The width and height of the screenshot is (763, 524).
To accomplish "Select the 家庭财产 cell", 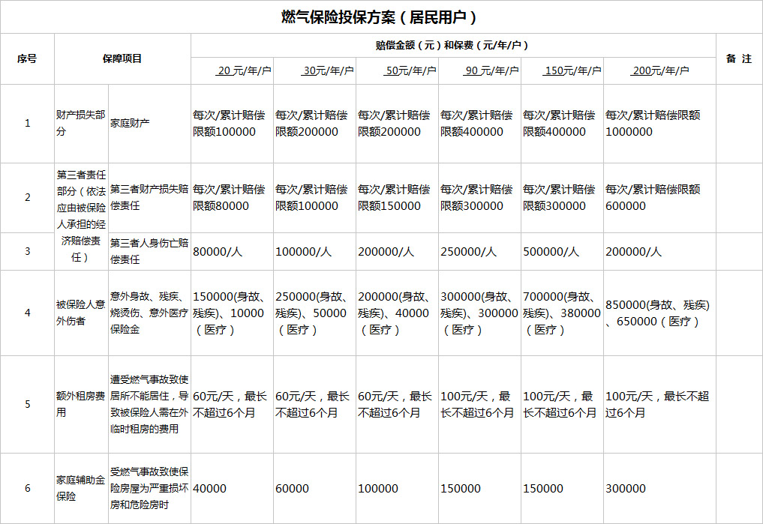I will point(149,124).
